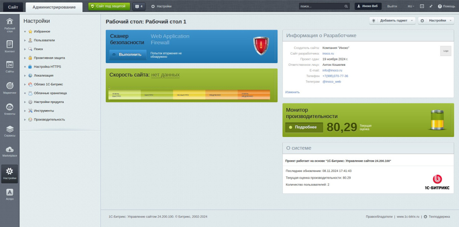459x227 pixels.
Task: Expand the Поиск tree node arrow
Action: (x=25, y=49)
